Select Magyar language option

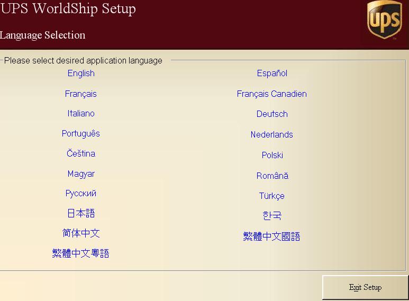81,174
